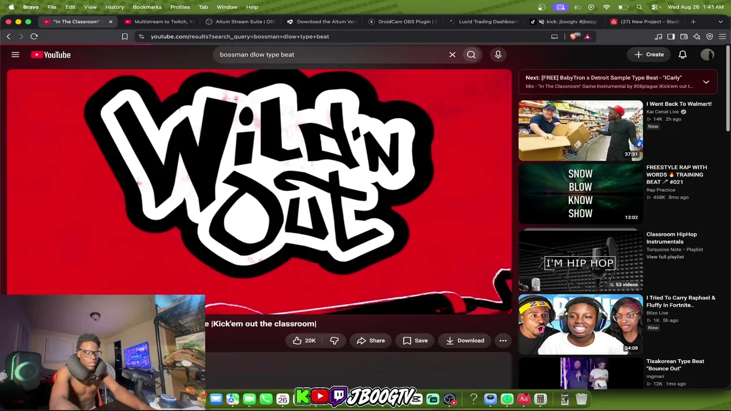
Task: Open Calculator from the Dock
Action: [x=540, y=400]
